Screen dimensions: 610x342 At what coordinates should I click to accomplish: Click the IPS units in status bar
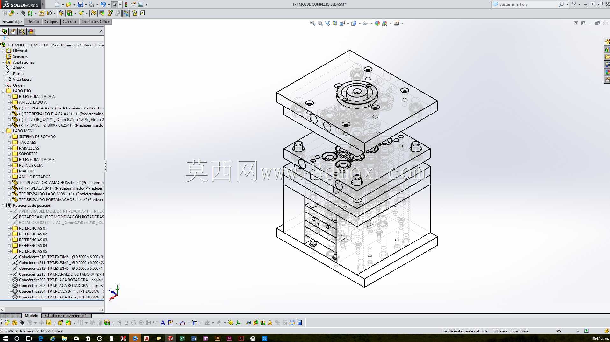(558, 331)
